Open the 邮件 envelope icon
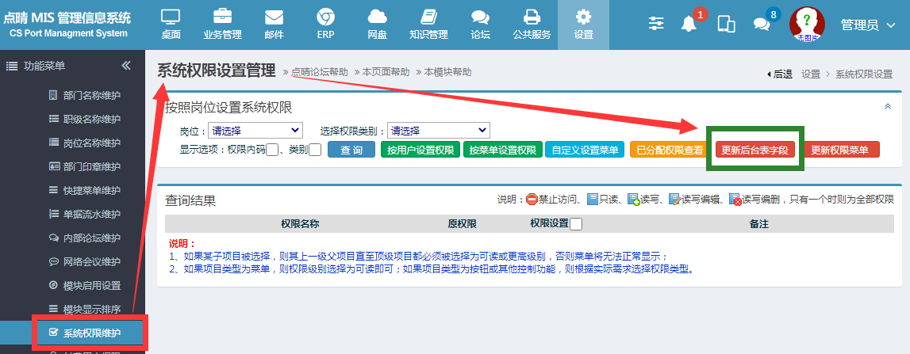The height and width of the screenshot is (354, 910). click(x=274, y=17)
